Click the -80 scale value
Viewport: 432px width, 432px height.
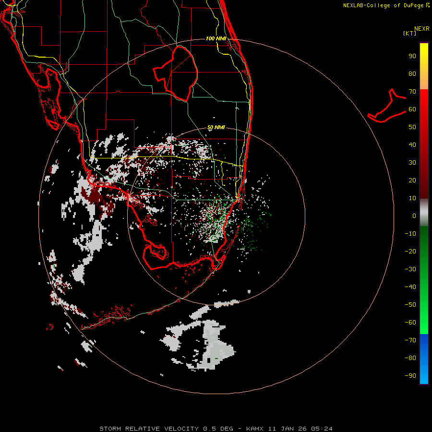[x=410, y=358]
